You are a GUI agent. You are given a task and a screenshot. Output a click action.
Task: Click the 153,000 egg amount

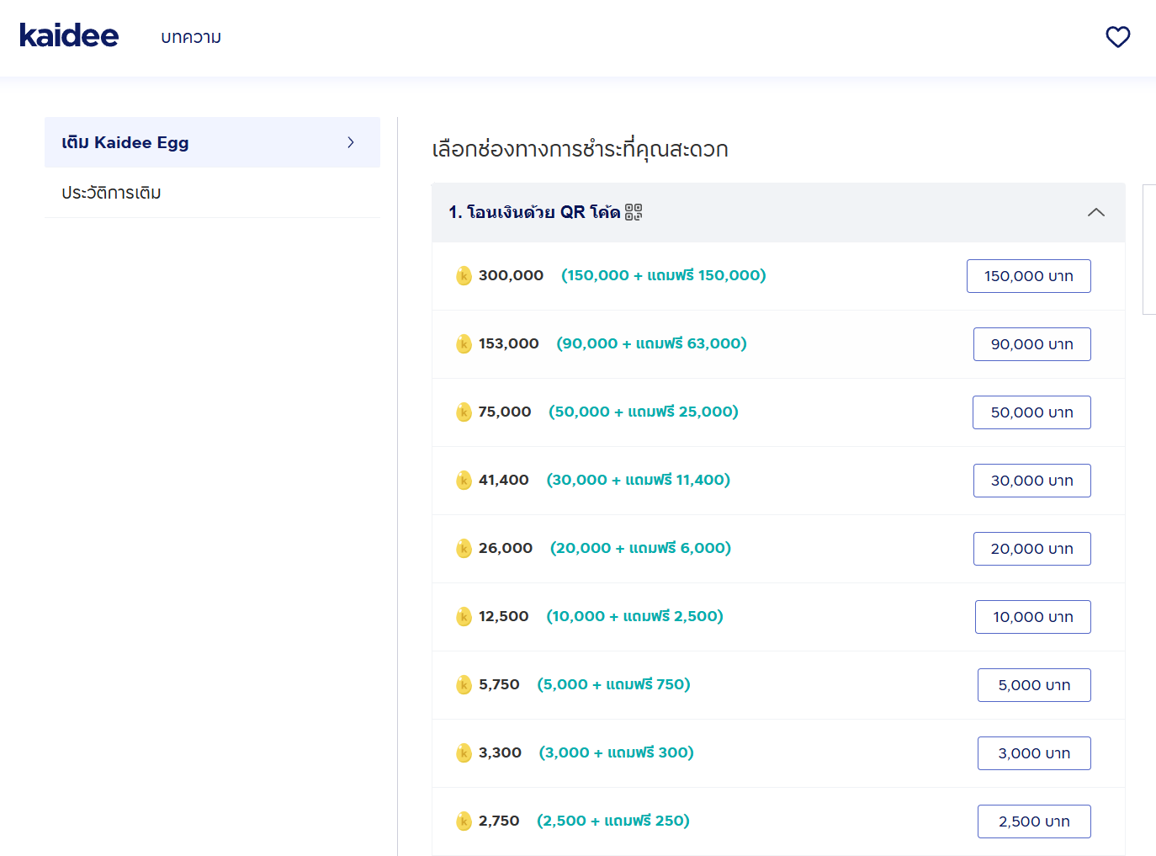click(x=509, y=343)
